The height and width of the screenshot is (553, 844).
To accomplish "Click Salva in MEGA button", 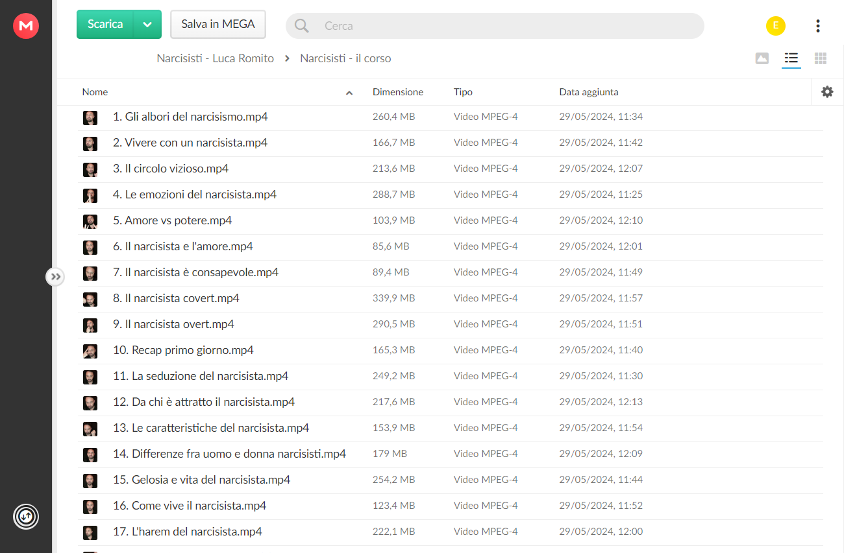I will pos(218,25).
